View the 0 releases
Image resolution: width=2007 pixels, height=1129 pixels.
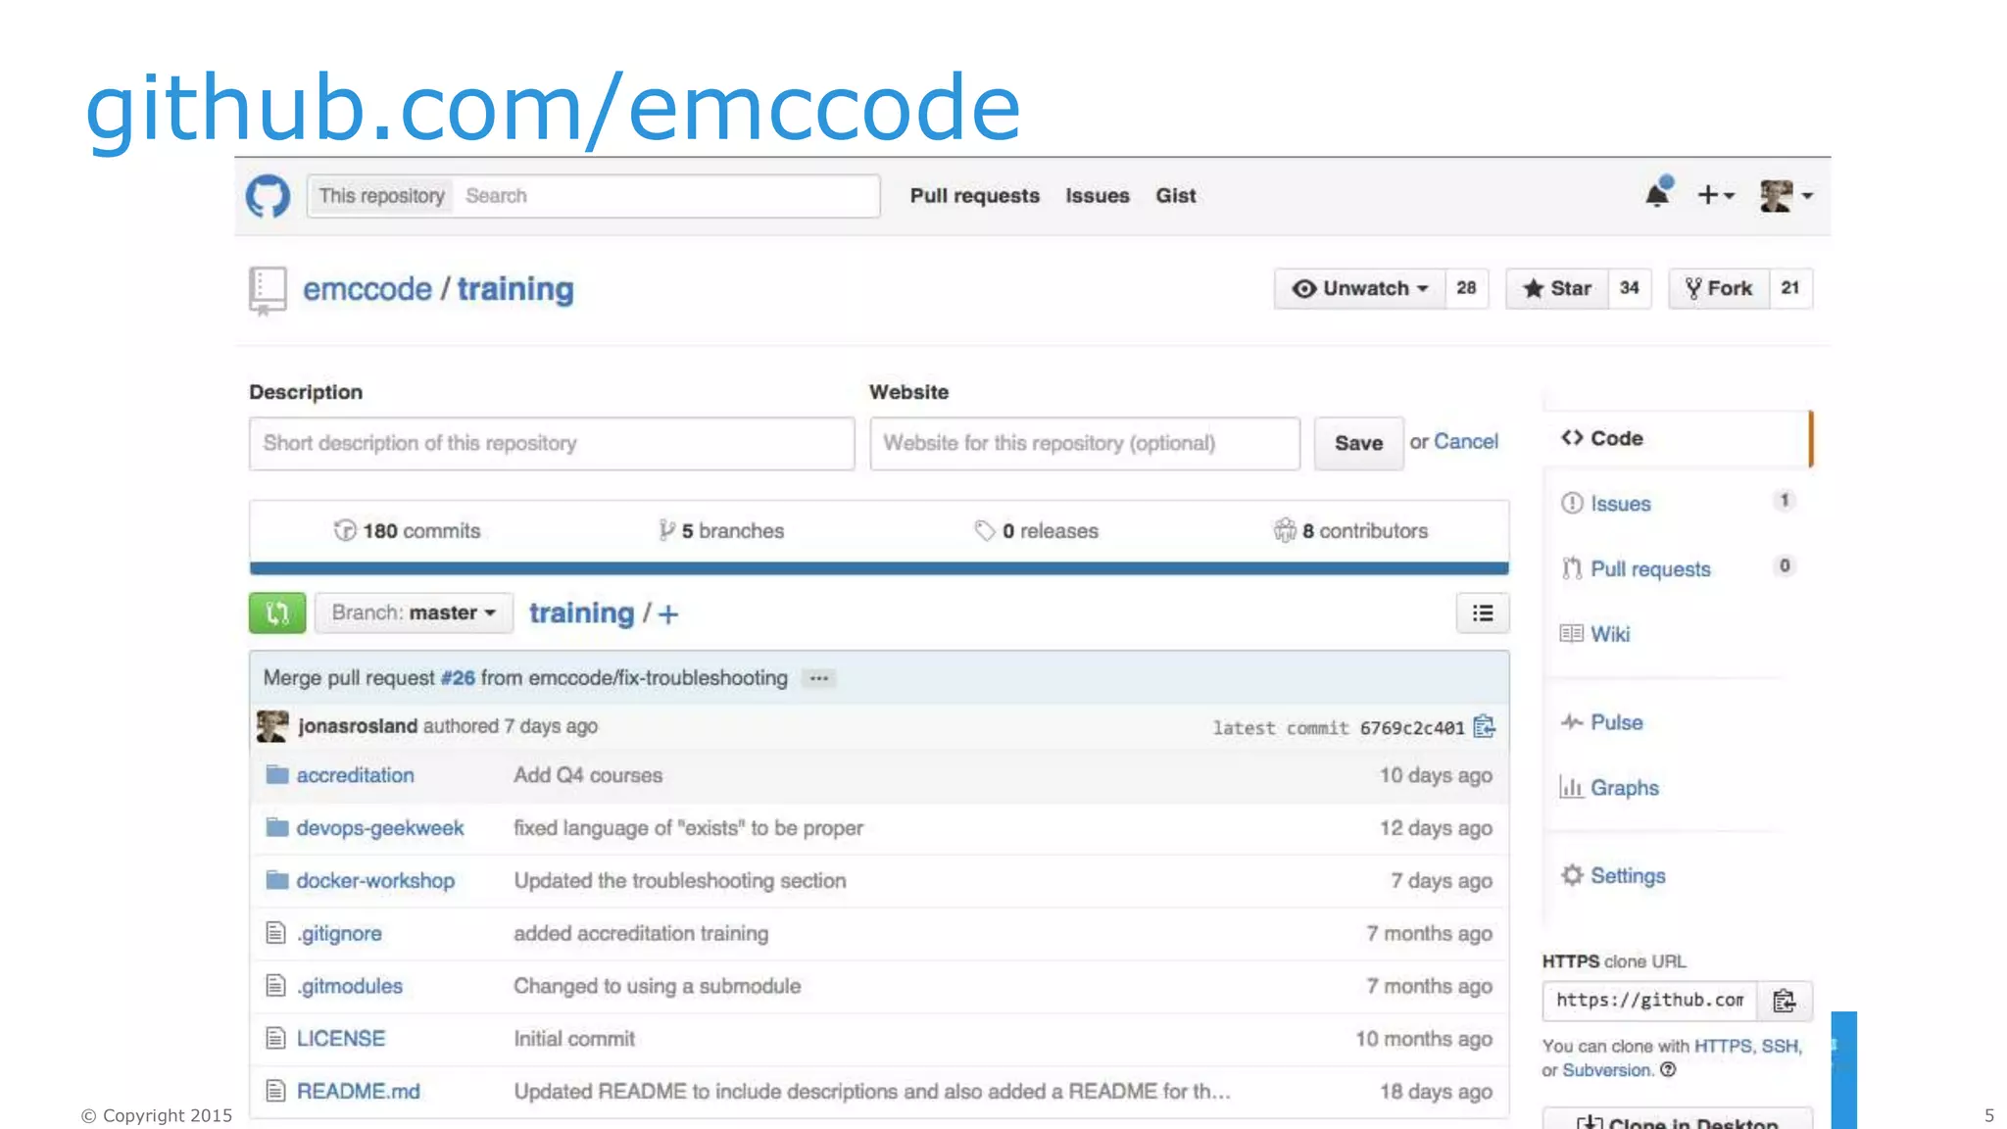[x=1037, y=531]
